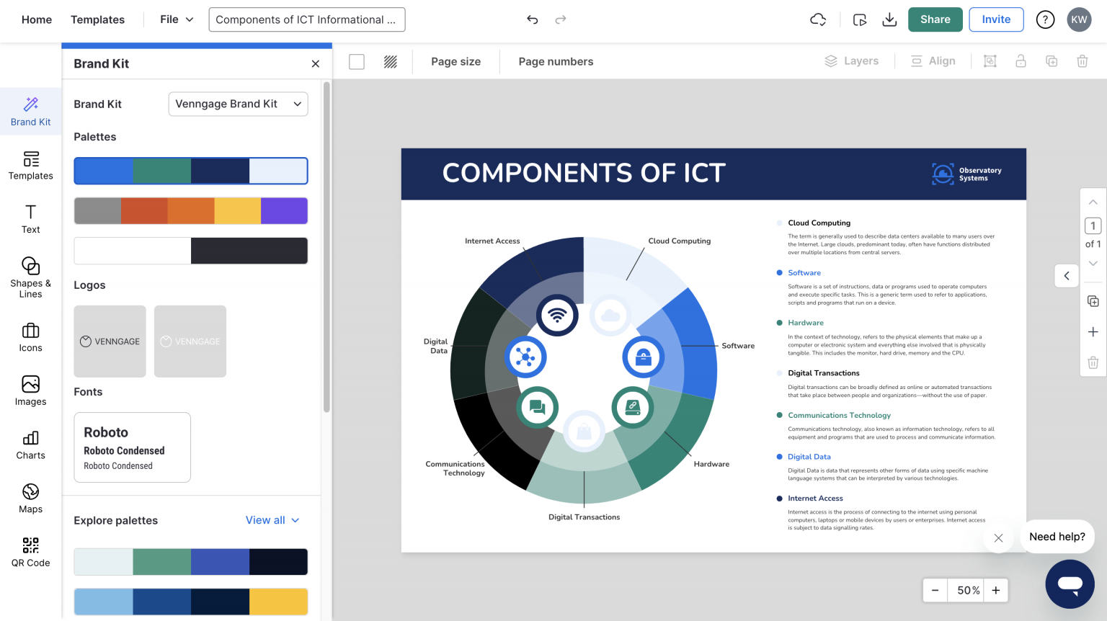Open the Layers panel

click(x=852, y=61)
